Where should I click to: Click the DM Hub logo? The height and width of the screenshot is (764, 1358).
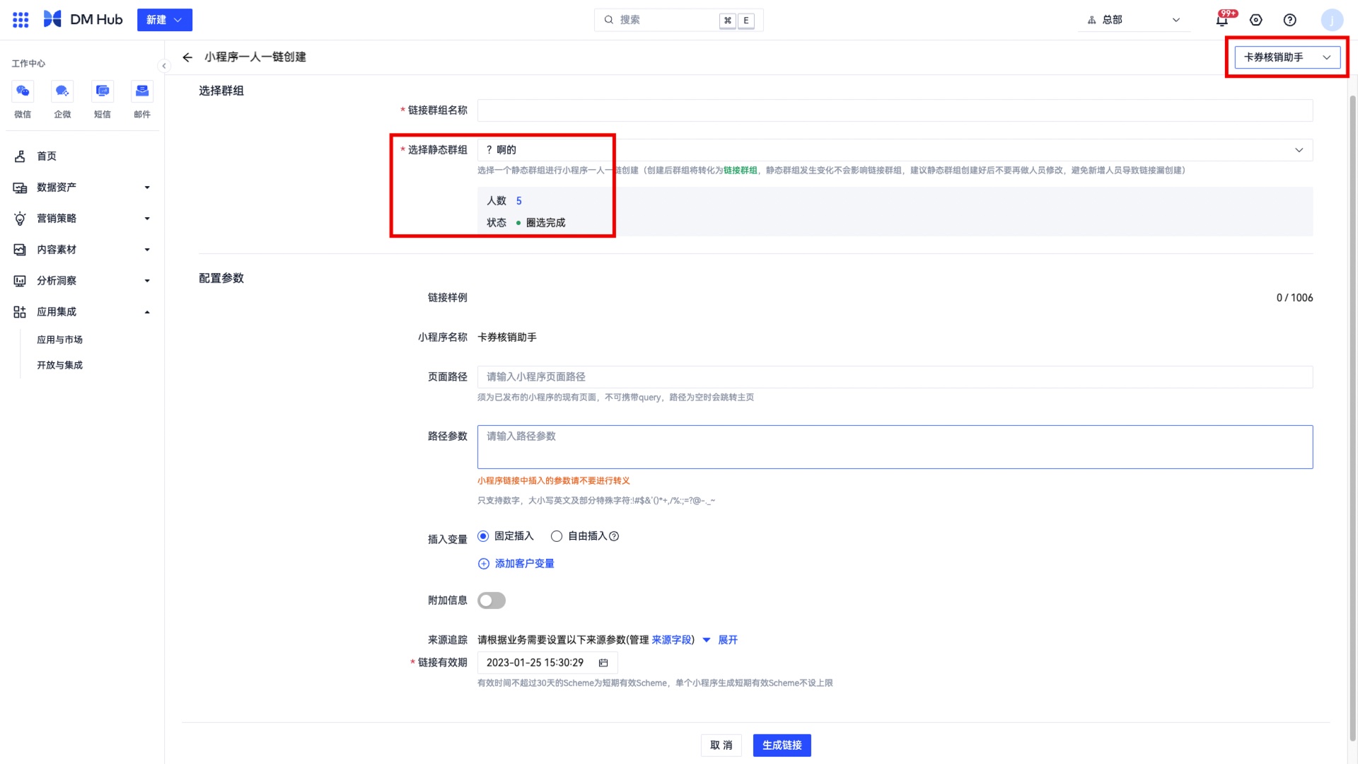pos(83,20)
